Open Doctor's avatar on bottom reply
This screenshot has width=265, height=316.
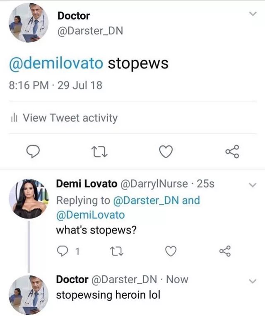click(x=29, y=295)
